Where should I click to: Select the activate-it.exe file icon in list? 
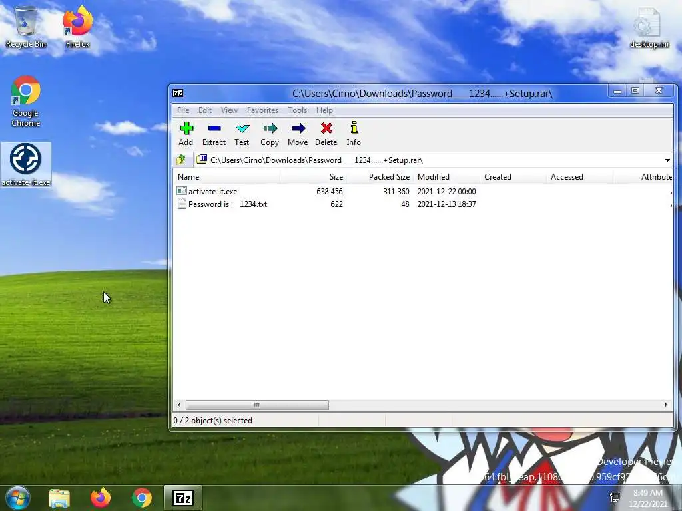click(182, 191)
